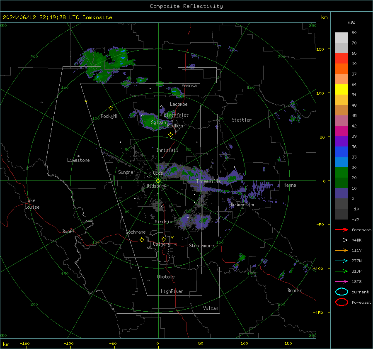
Task: Click the yellow diamond marker above RockyMH
Action: [111, 108]
